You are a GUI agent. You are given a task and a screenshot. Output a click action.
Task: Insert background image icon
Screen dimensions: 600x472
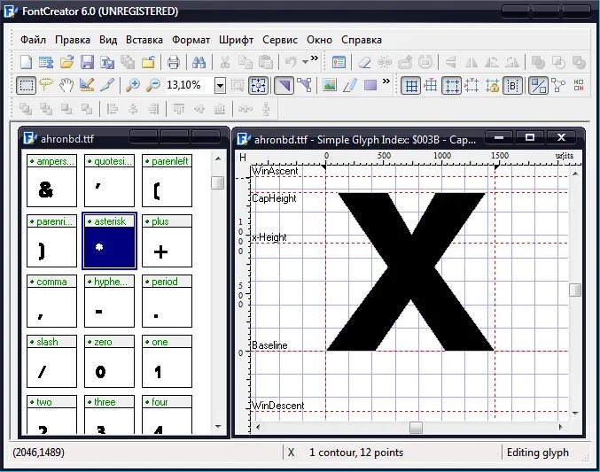(330, 85)
